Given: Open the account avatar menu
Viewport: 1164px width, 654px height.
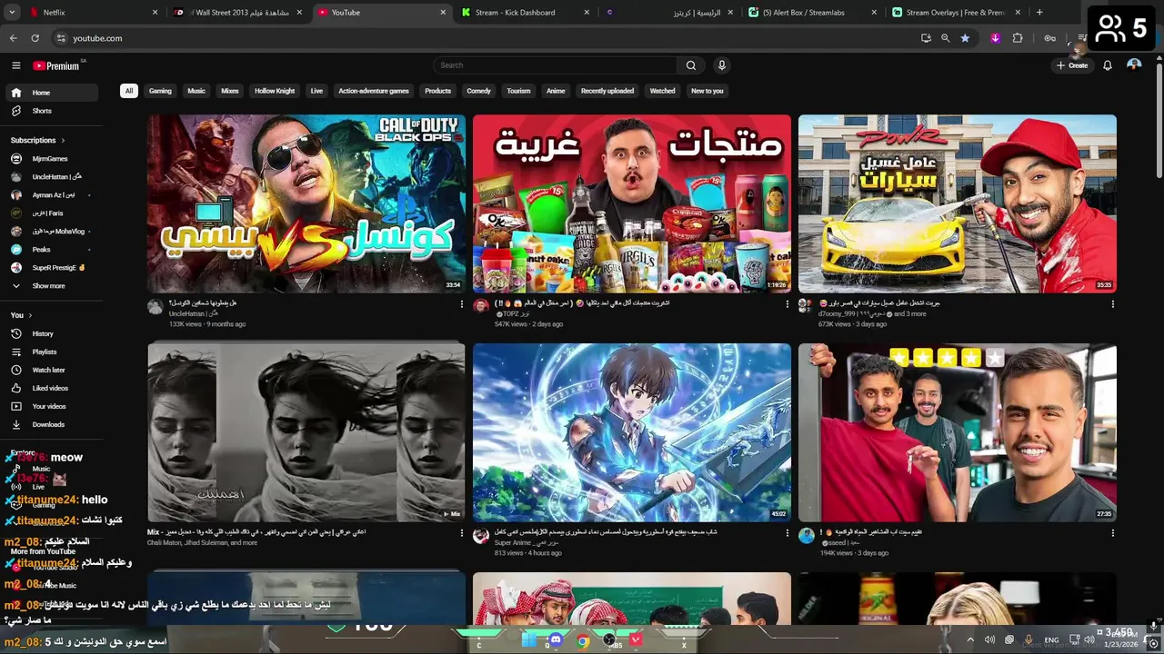Looking at the screenshot, I should tap(1134, 65).
